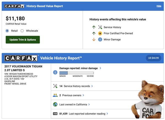Click the wrench Service History icon in value events

[x=100, y=27]
